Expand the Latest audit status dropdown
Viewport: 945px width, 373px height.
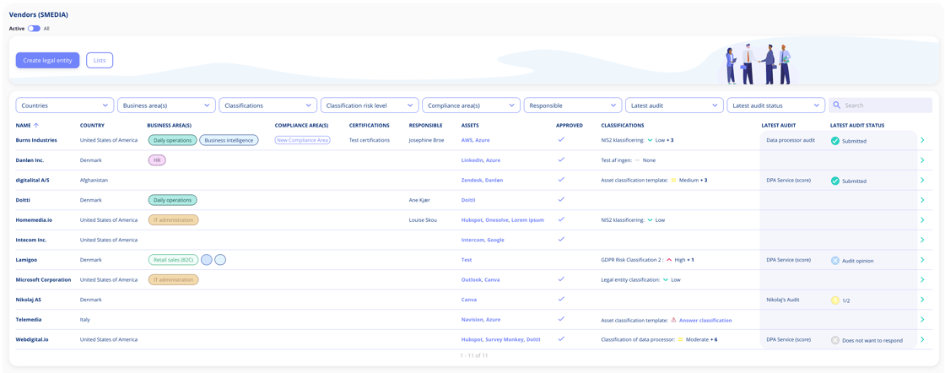pos(776,105)
